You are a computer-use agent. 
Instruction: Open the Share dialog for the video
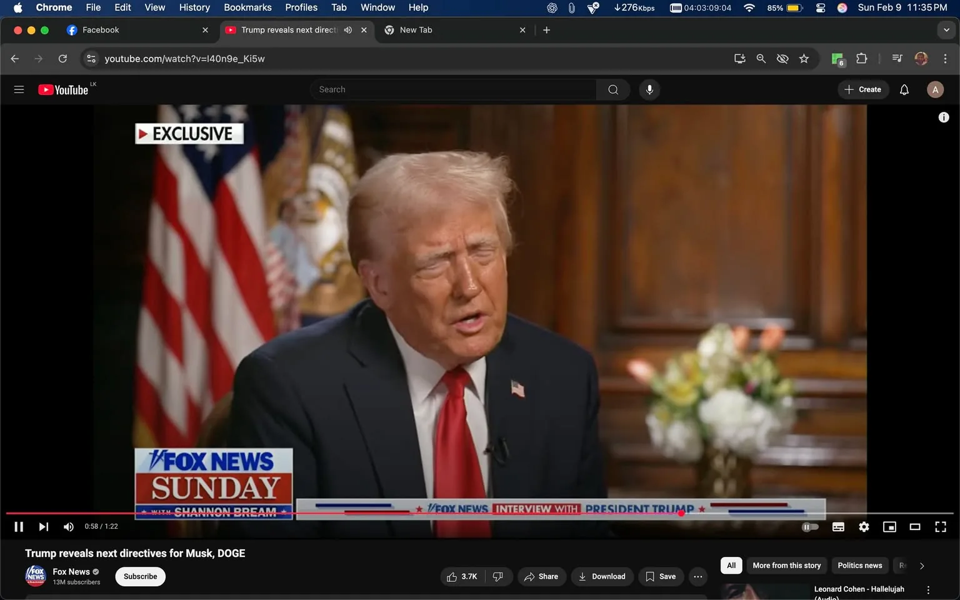pyautogui.click(x=541, y=576)
